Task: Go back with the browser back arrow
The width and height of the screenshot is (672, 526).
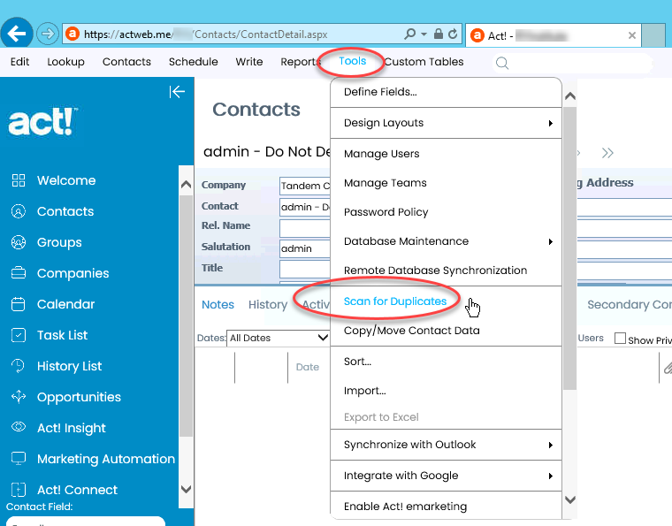Action: [x=16, y=34]
